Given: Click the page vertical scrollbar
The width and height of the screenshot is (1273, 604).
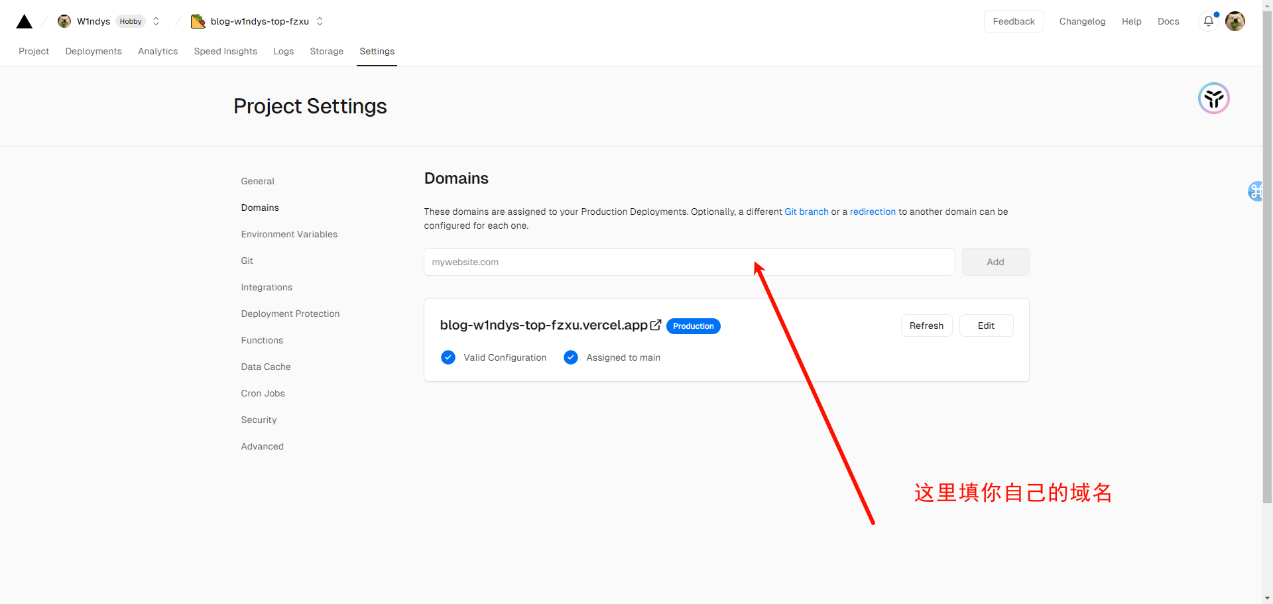Looking at the screenshot, I should point(1267,265).
